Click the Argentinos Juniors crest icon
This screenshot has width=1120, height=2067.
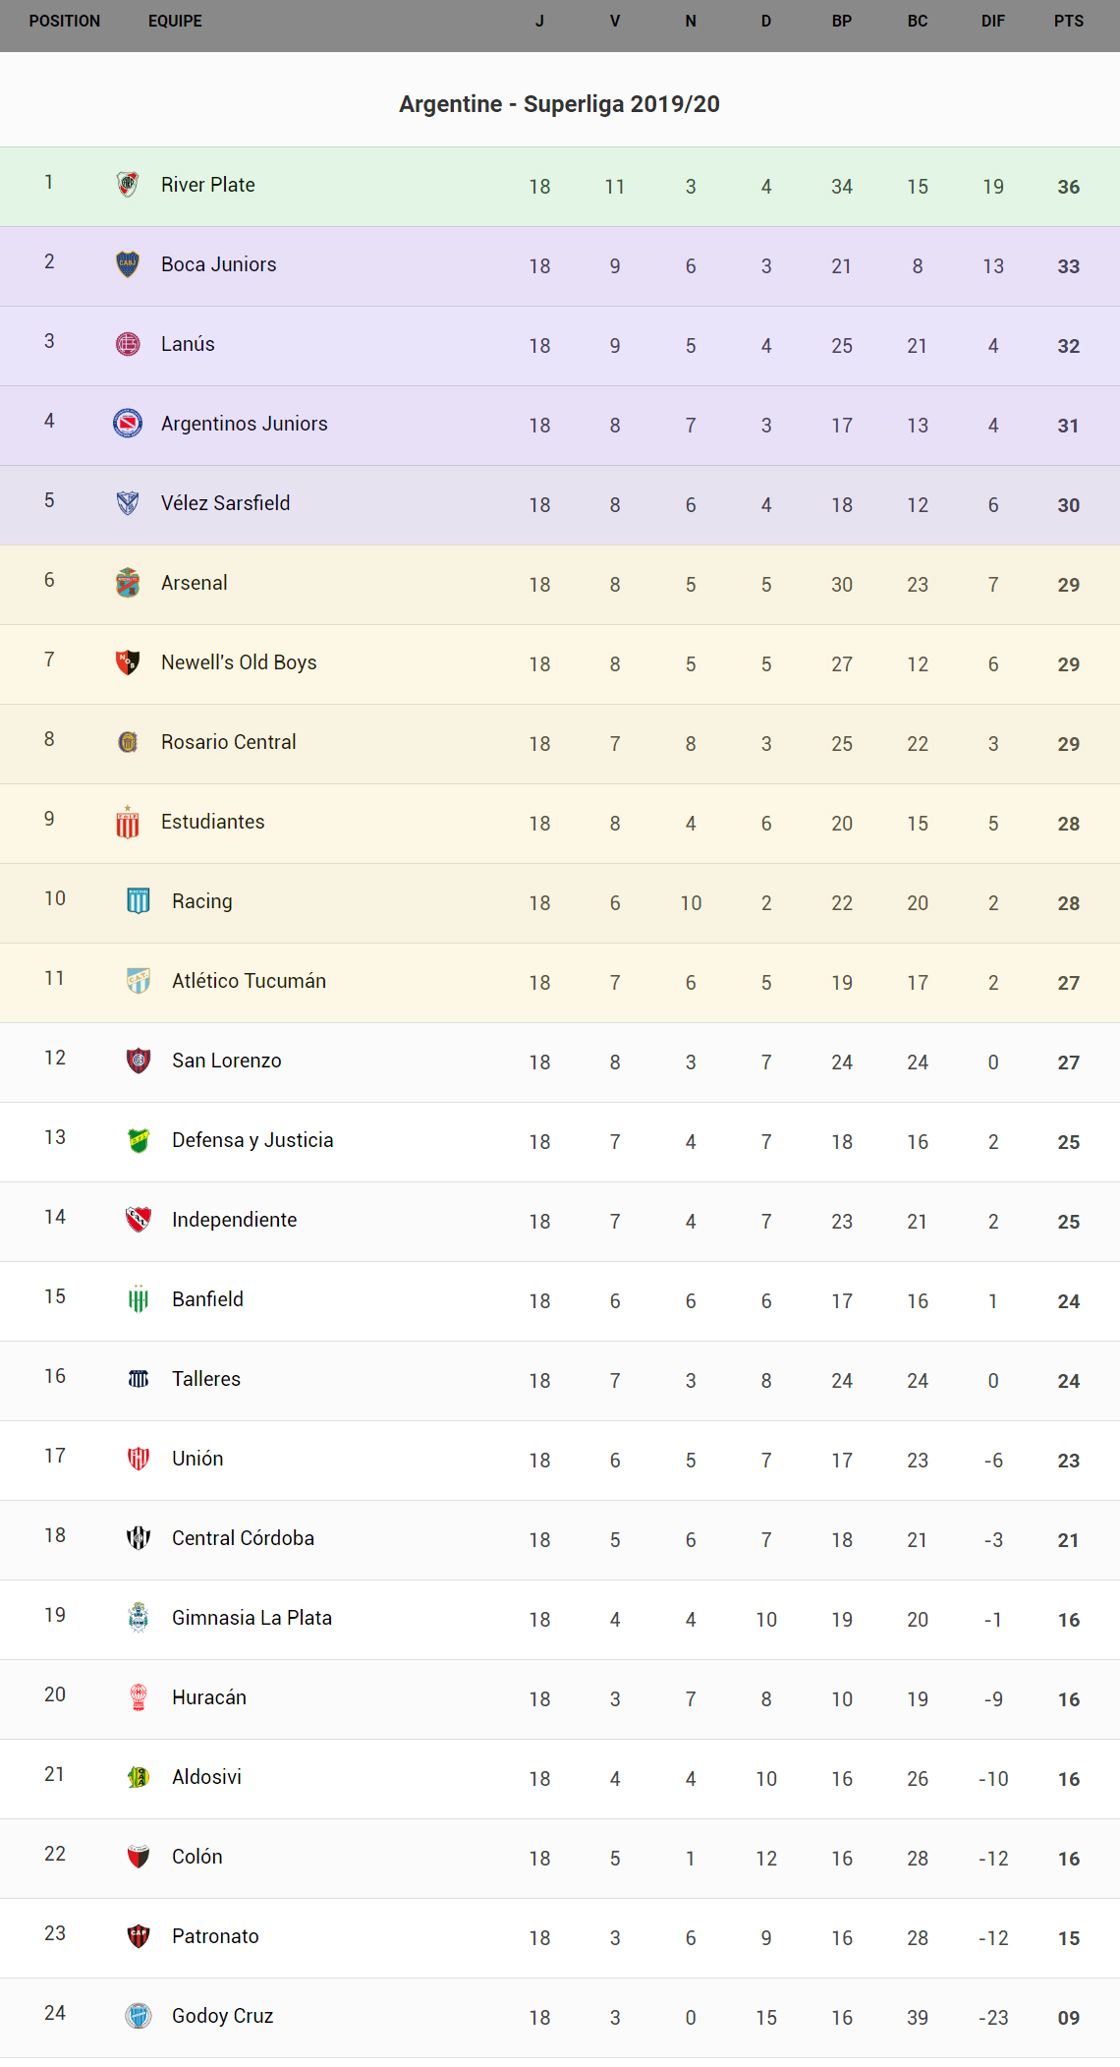click(x=128, y=424)
